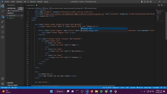Open the Ayuda menu
Image resolution: width=167 pixels, height=94 pixels.
tap(46, 2)
